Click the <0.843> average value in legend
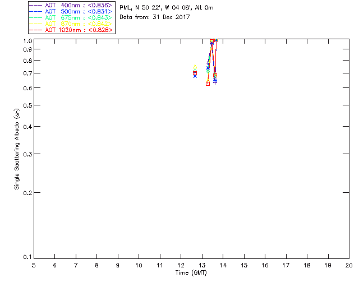Image resolution: width=359 pixels, height=287 pixels. click(100, 17)
